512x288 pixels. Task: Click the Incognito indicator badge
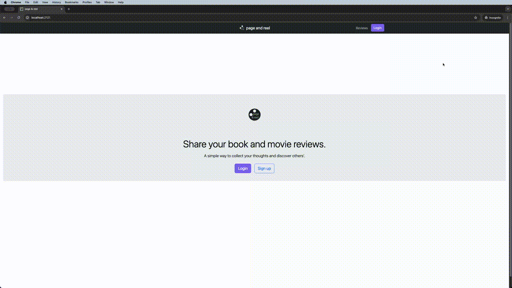click(493, 18)
